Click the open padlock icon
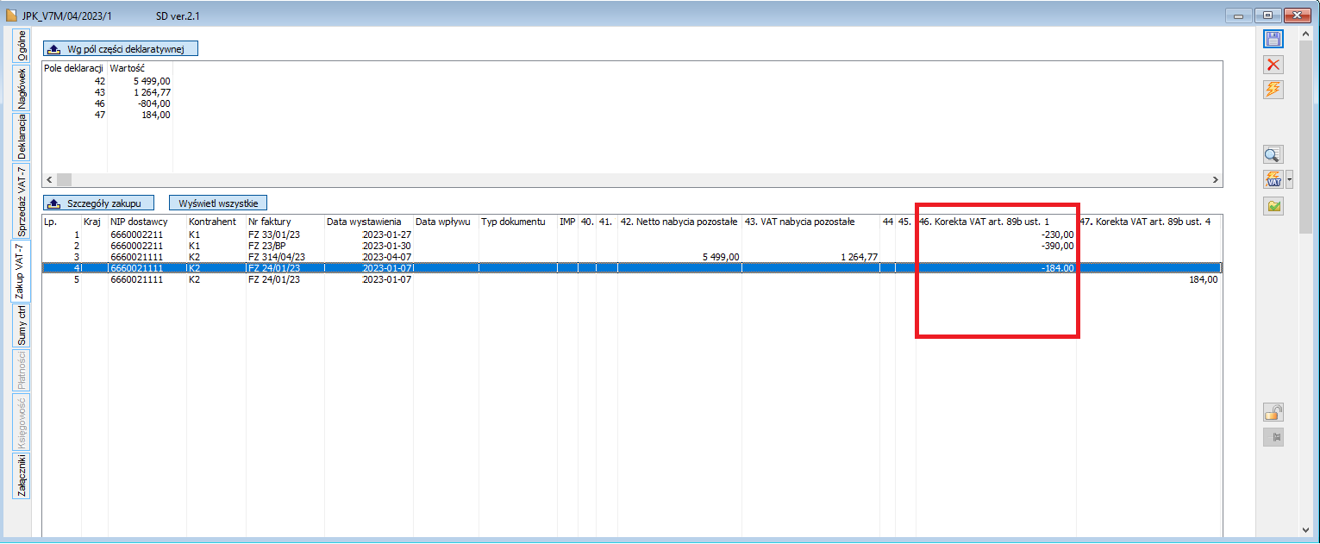Image resolution: width=1320 pixels, height=544 pixels. 1273,412
